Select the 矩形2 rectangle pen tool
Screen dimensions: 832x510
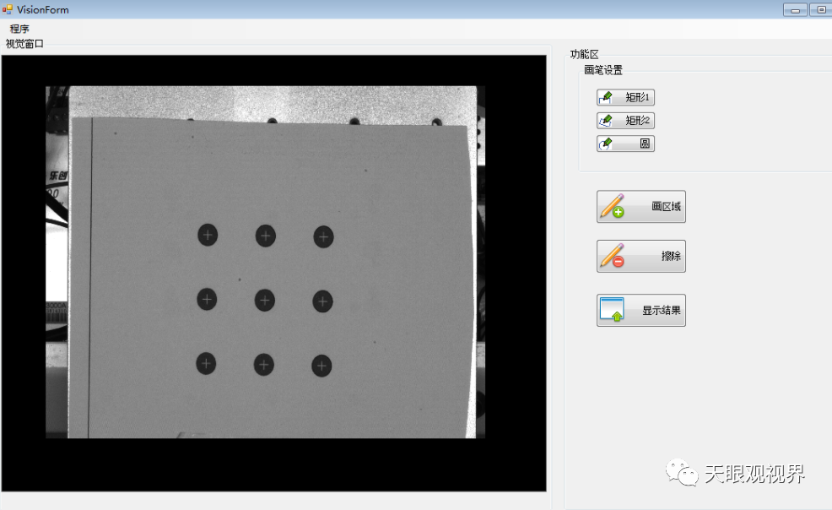625,121
